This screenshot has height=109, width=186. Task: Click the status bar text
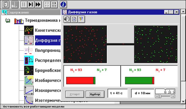34,107
